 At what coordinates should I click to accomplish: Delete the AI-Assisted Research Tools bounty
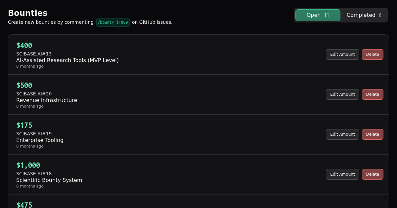373,54
